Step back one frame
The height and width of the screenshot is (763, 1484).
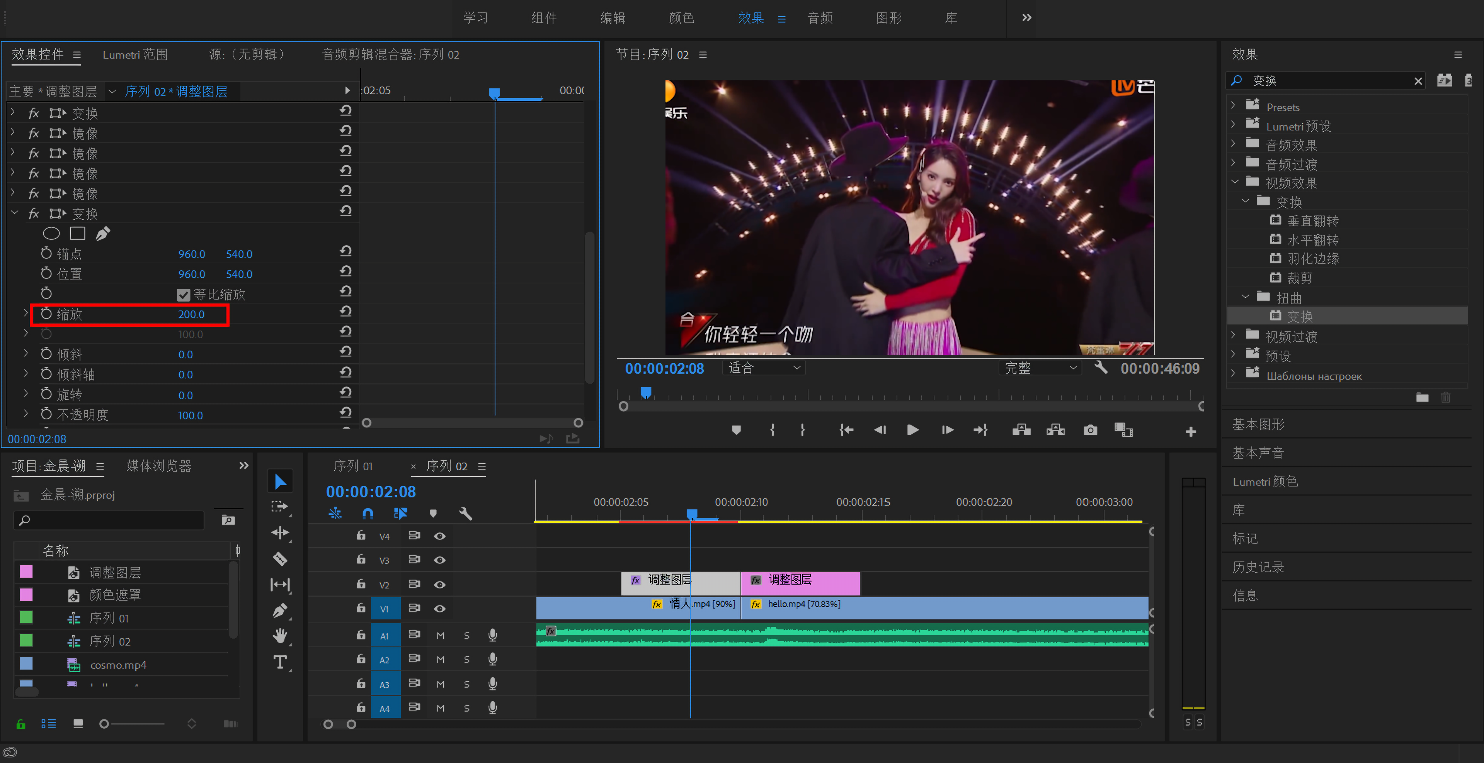880,430
